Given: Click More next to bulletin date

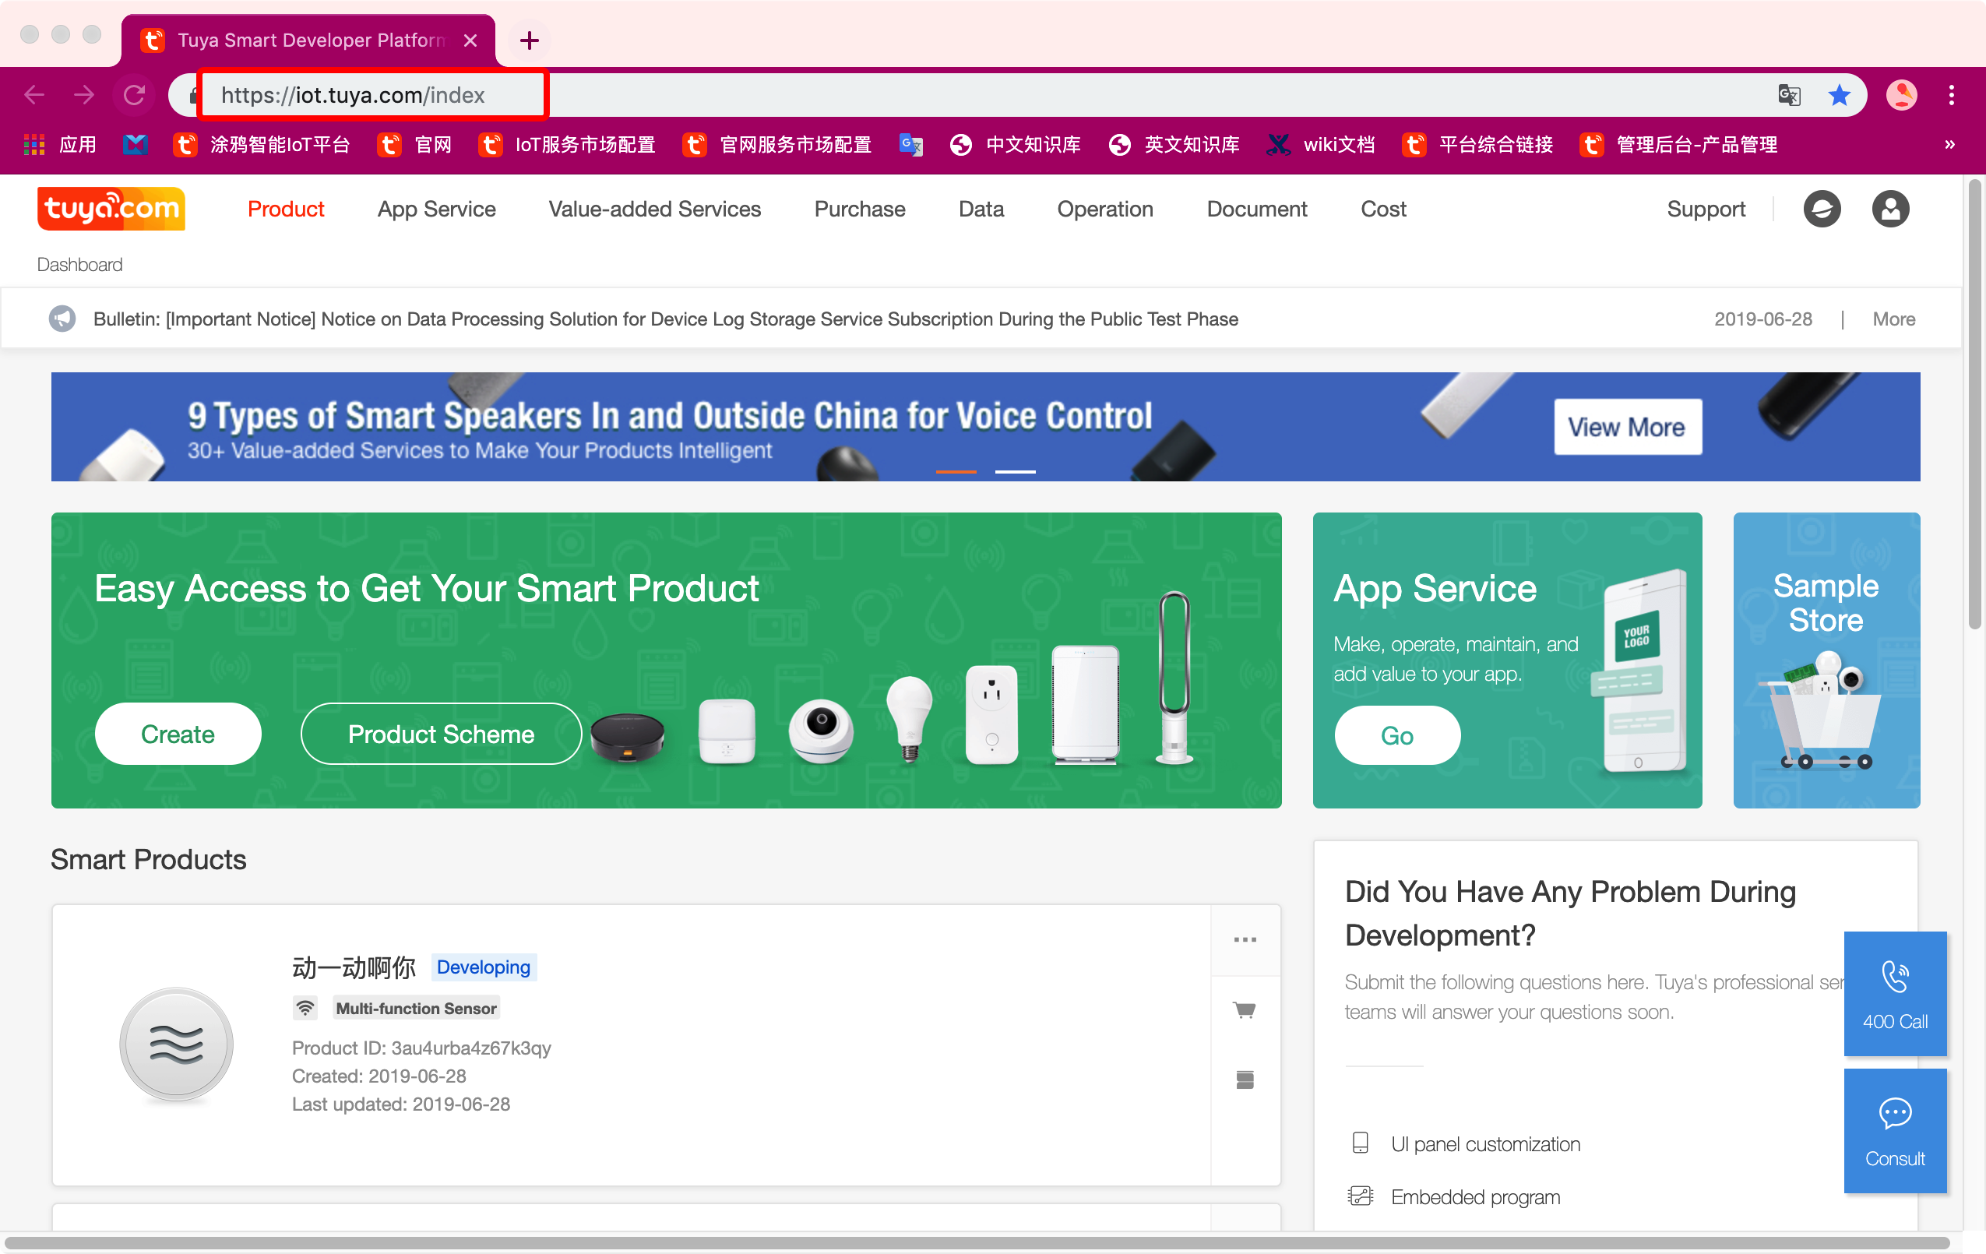Looking at the screenshot, I should (1893, 319).
